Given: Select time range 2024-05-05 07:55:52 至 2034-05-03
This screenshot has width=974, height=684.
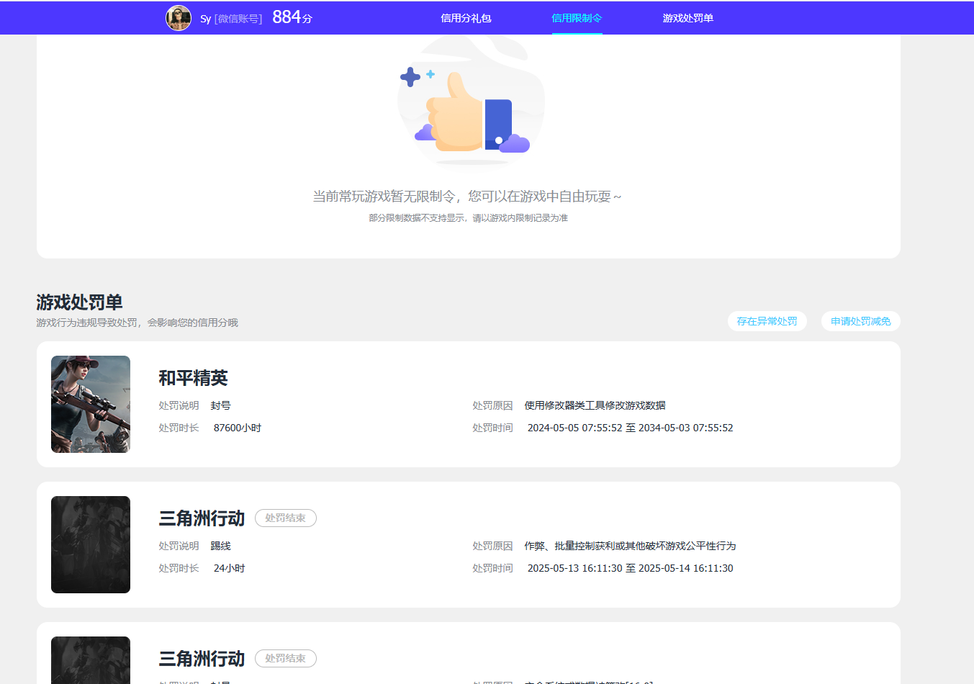Looking at the screenshot, I should (x=631, y=428).
